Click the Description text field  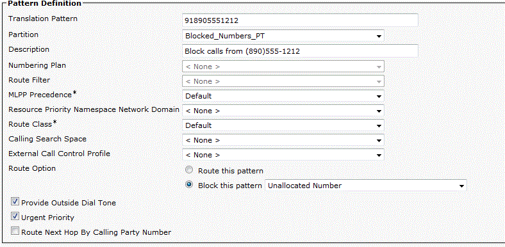[300, 51]
